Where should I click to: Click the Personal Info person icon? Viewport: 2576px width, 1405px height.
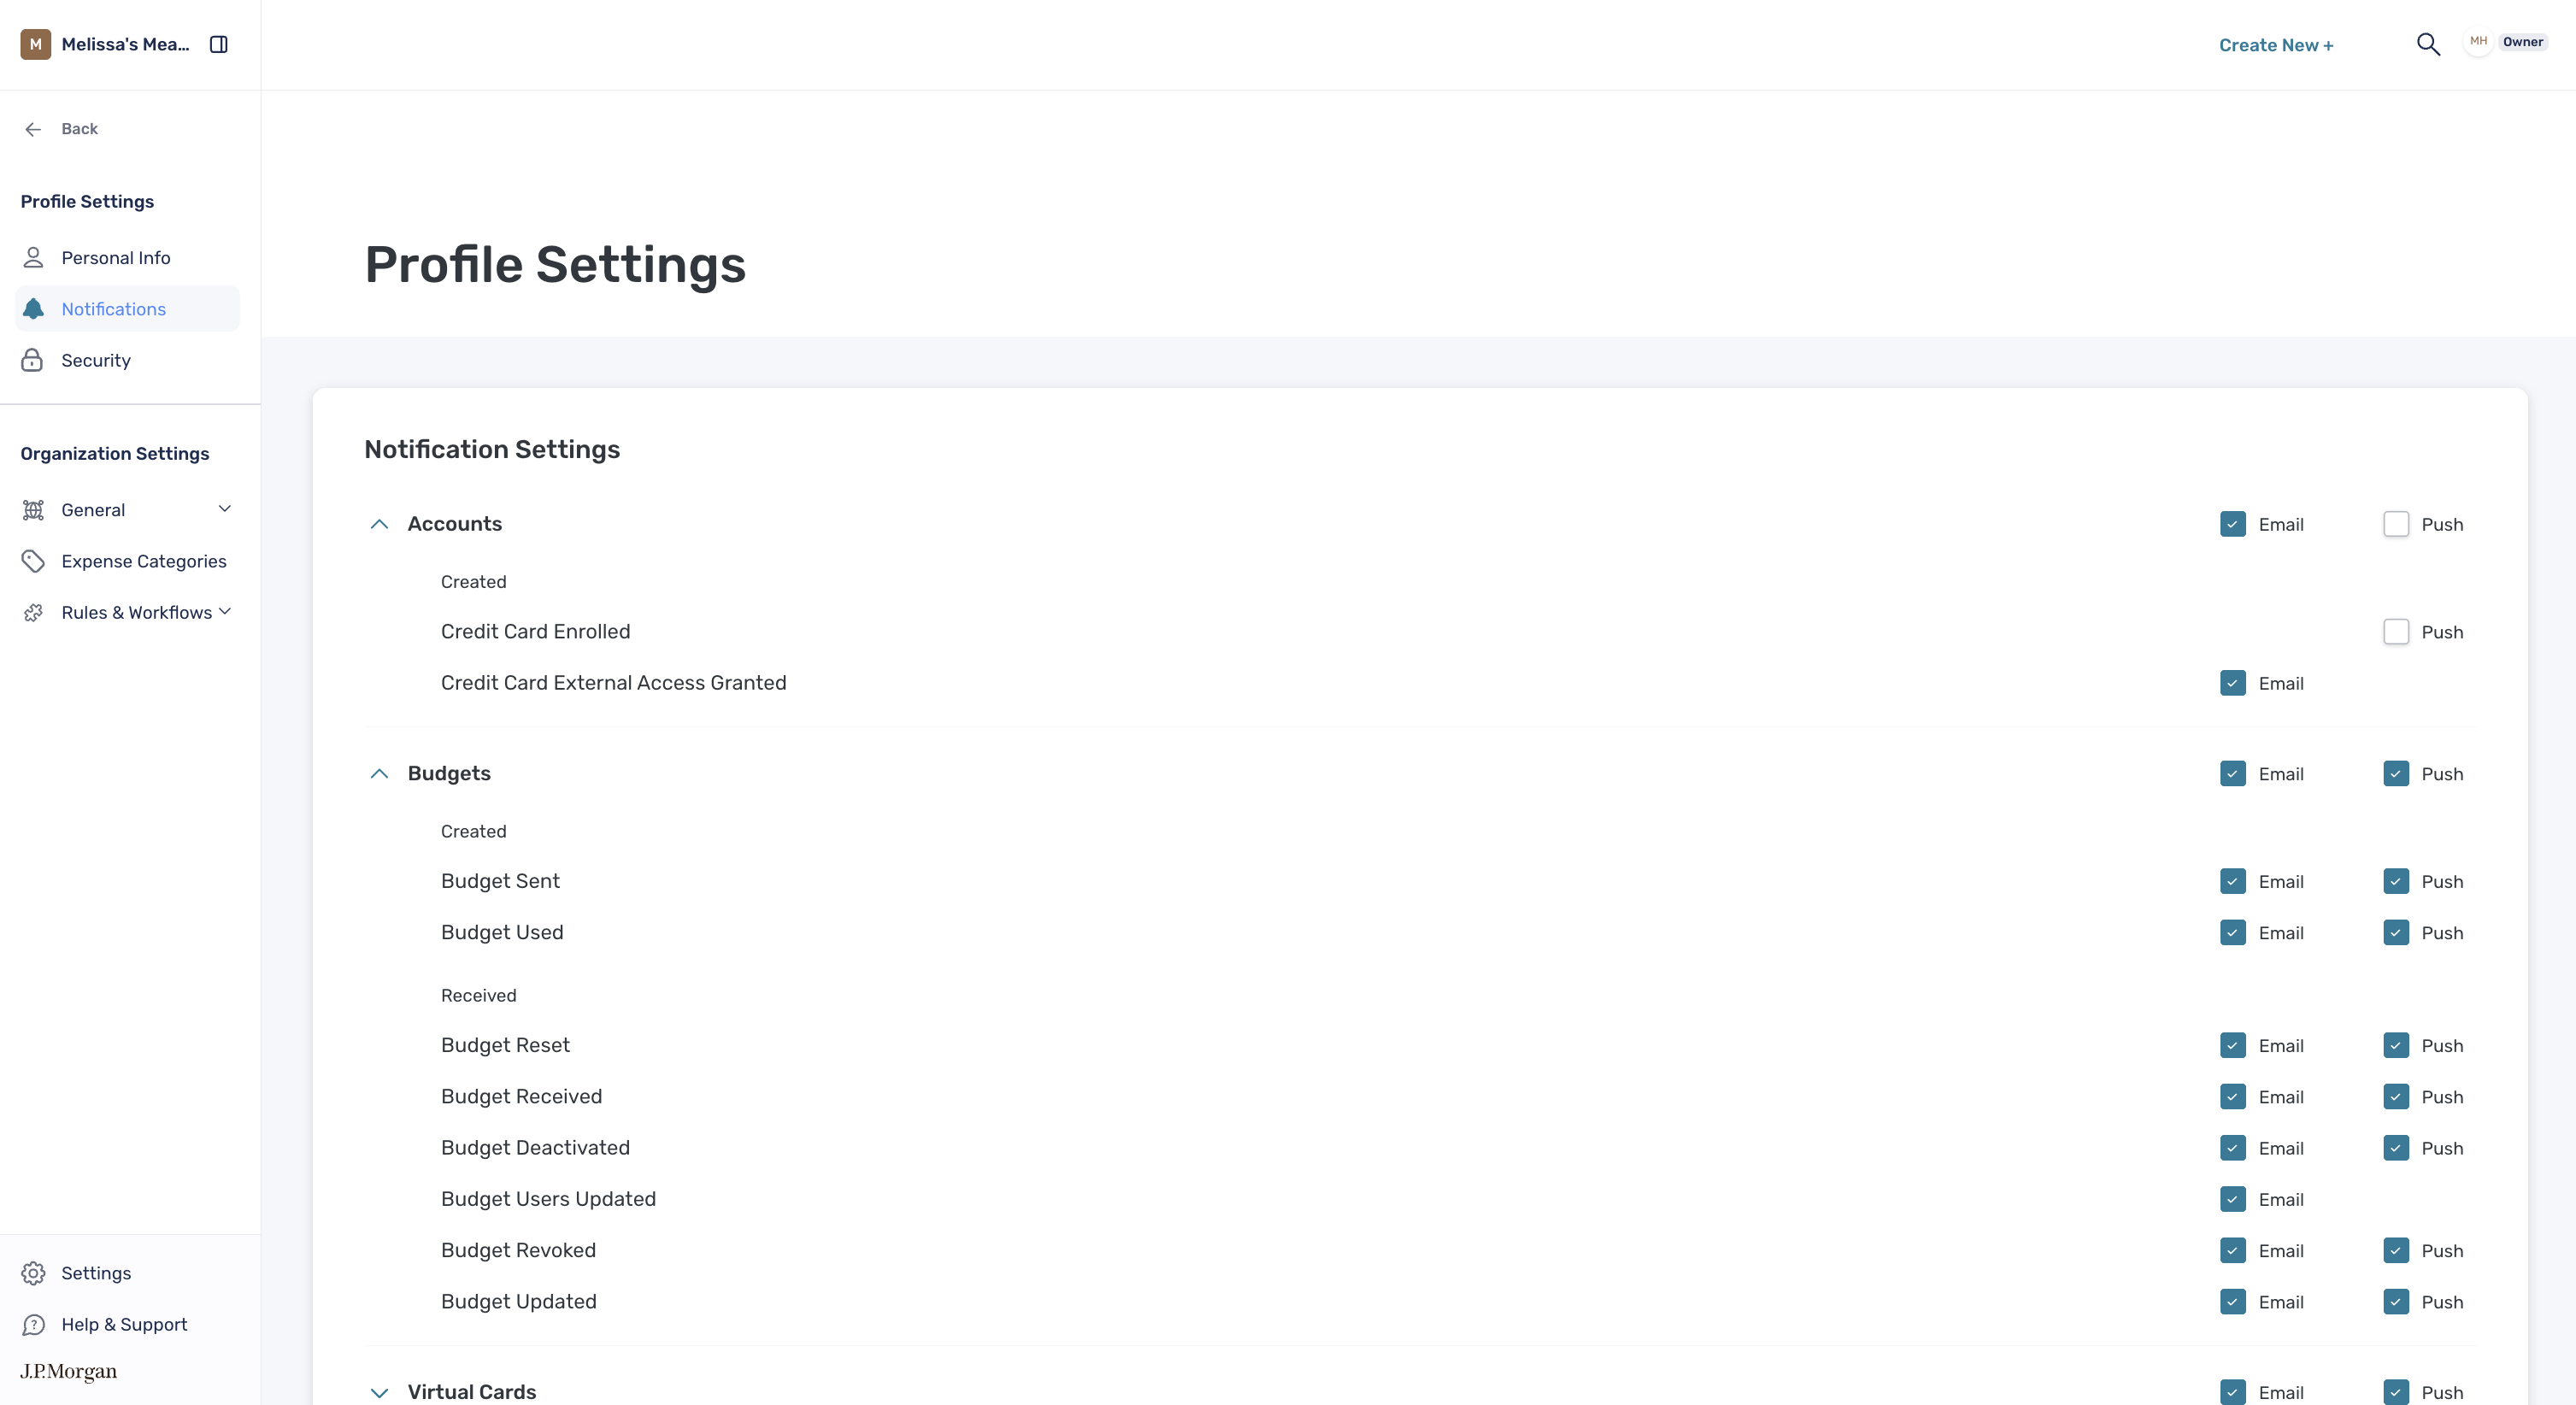click(x=33, y=258)
